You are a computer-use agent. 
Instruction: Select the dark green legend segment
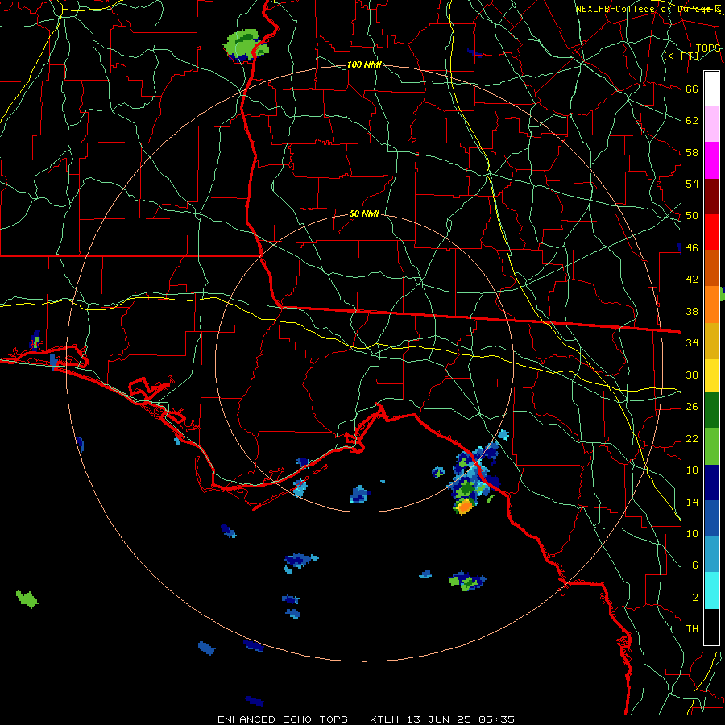(x=711, y=410)
